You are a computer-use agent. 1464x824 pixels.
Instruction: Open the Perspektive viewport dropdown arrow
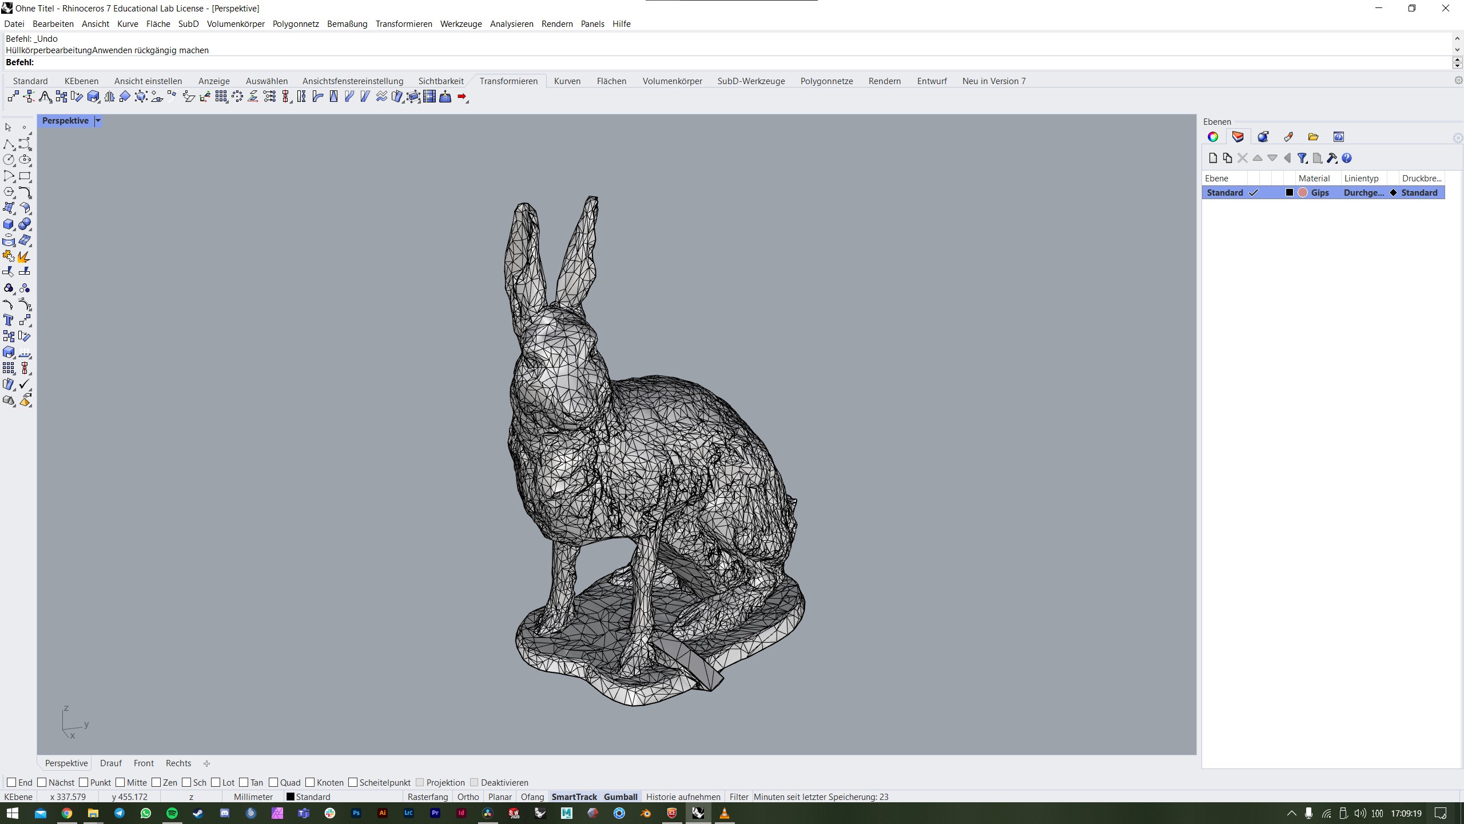click(98, 121)
